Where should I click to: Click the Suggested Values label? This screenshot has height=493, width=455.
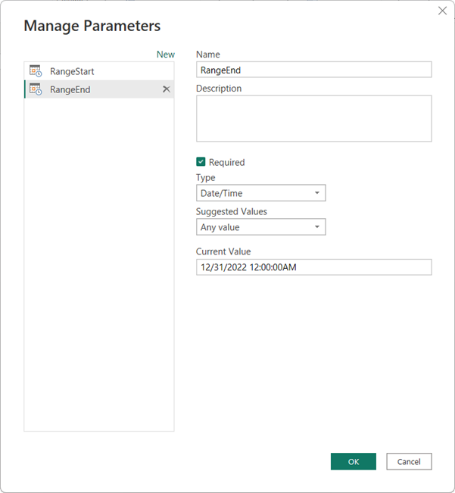click(231, 211)
